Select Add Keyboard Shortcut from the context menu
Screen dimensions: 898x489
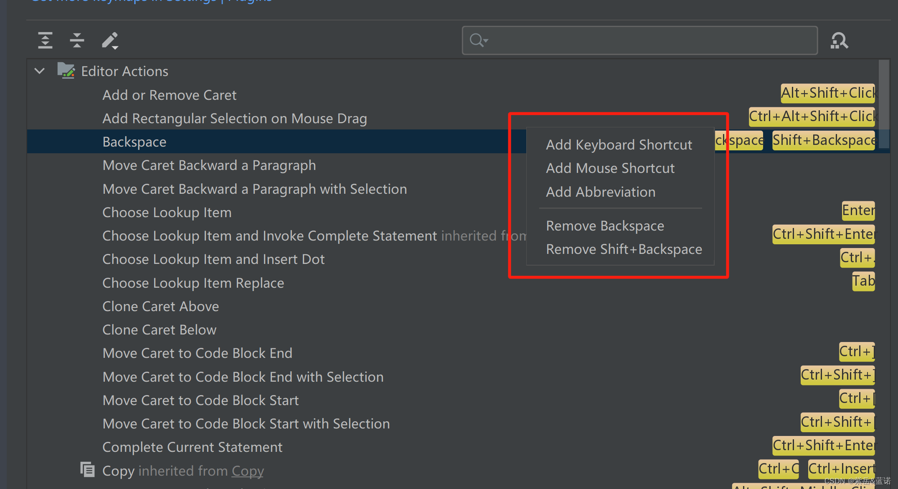[619, 145]
